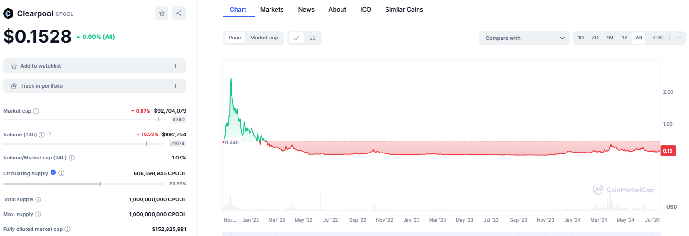
Task: Click Max. supply info icon
Action: [x=38, y=215]
